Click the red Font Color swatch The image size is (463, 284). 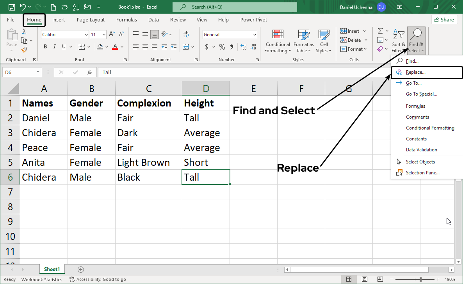(x=115, y=47)
